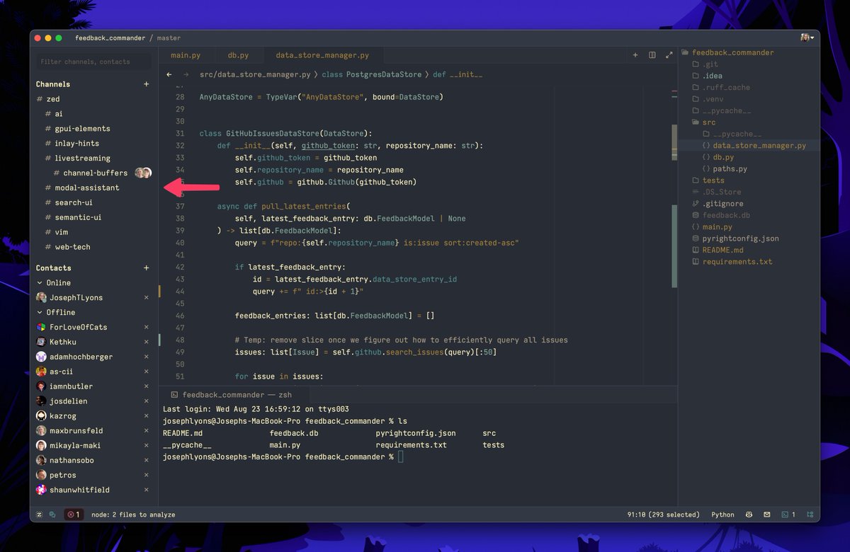
Task: Remove contact ForLoveOfCats with its x
Action: [x=147, y=328]
